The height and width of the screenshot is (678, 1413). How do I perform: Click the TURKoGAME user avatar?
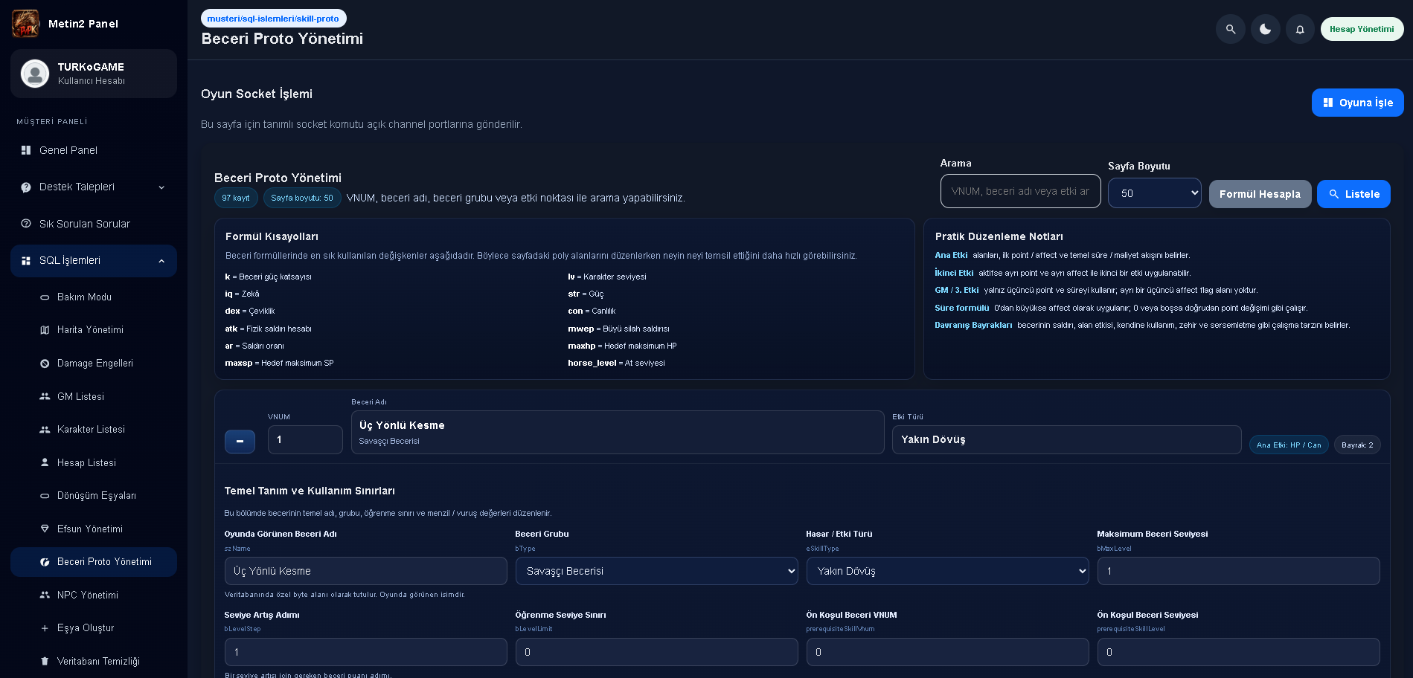point(35,74)
